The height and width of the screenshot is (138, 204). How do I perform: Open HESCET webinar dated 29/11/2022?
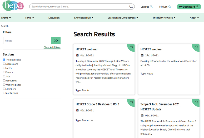click(x=152, y=49)
